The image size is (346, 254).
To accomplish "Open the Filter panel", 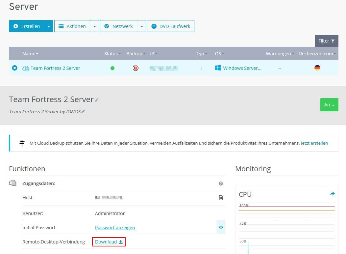I will point(327,41).
